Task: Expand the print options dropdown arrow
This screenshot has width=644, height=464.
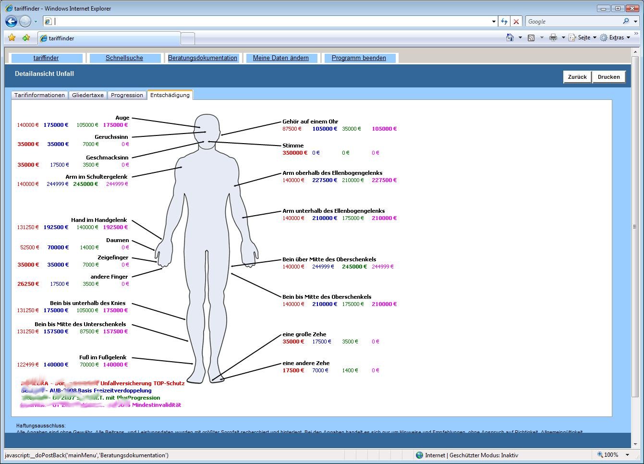Action: [x=563, y=37]
